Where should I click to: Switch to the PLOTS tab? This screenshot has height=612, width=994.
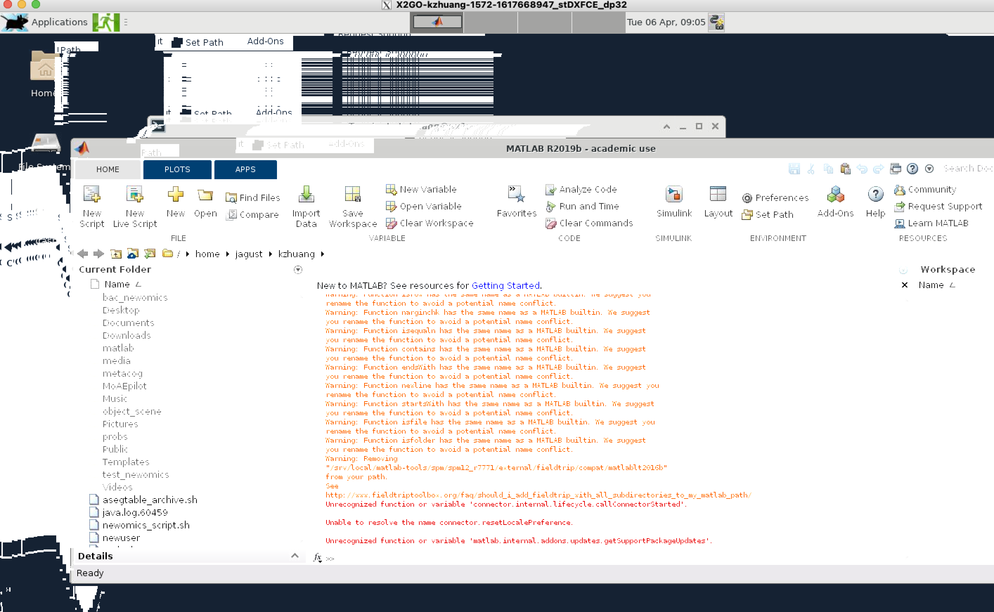(177, 169)
